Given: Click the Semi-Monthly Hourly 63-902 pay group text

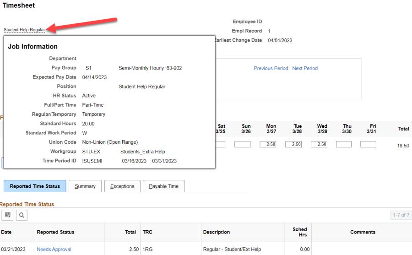Looking at the screenshot, I should pyautogui.click(x=150, y=68).
